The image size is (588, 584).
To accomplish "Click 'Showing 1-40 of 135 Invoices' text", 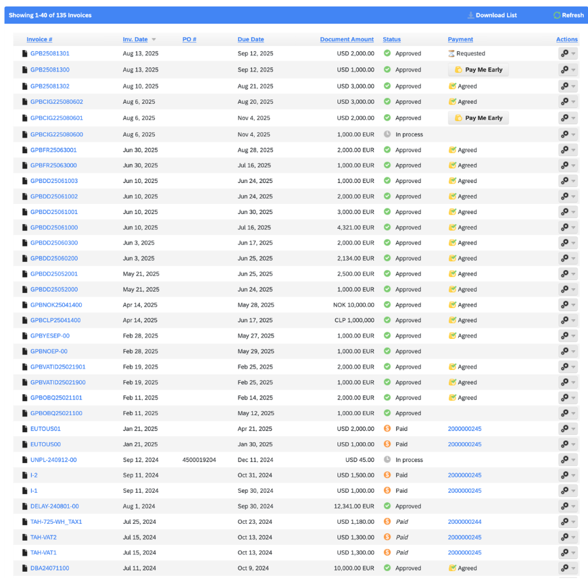I will (x=50, y=16).
